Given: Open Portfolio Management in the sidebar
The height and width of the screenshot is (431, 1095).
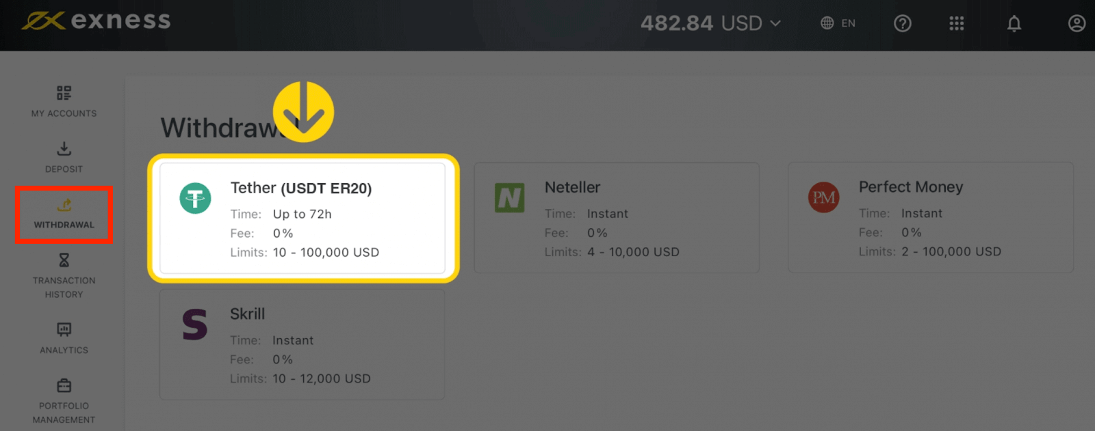Looking at the screenshot, I should click(x=64, y=400).
